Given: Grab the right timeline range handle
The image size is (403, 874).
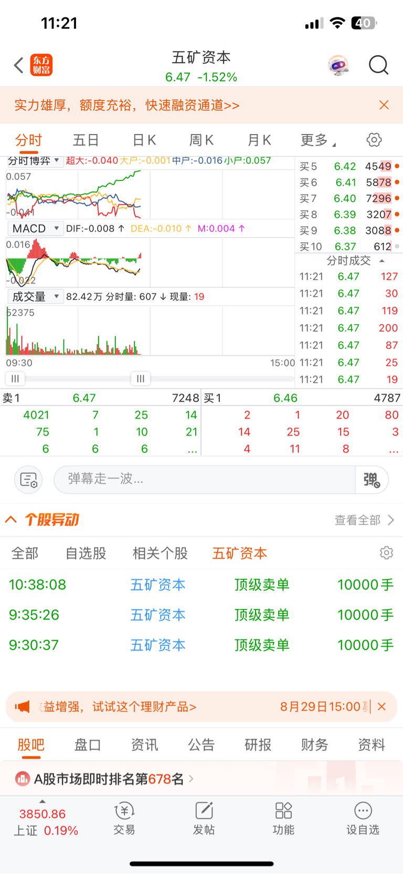Looking at the screenshot, I should (x=141, y=379).
